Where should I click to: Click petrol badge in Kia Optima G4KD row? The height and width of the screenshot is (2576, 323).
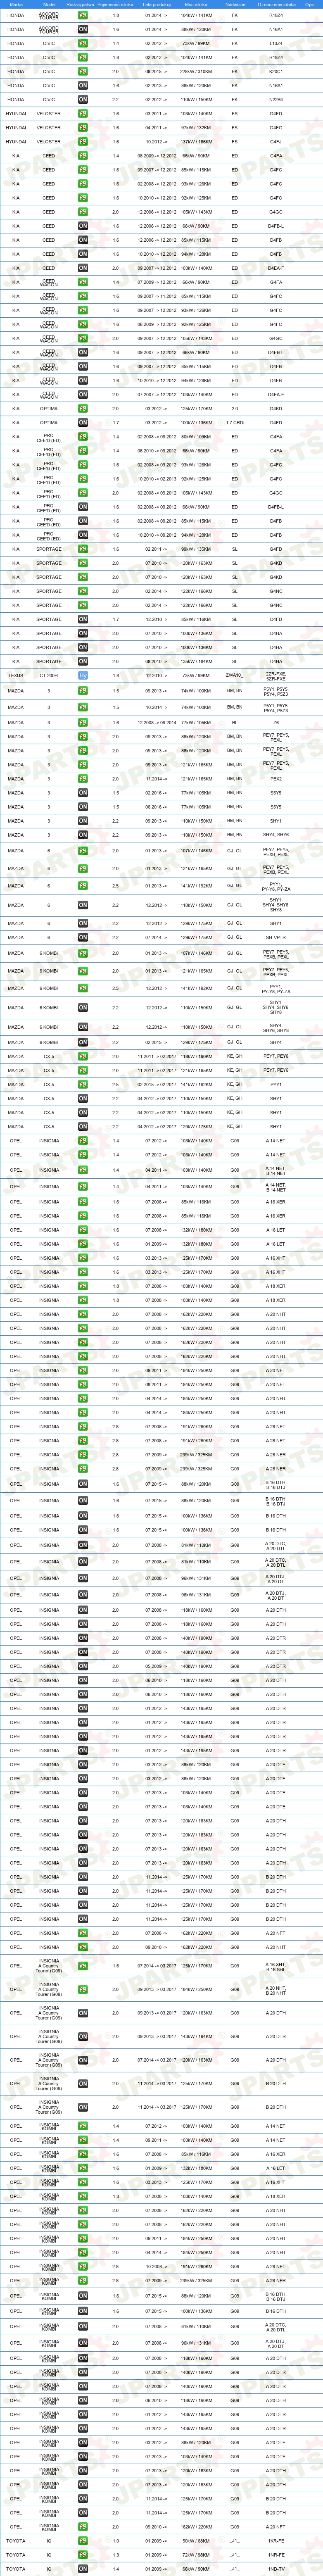tap(83, 409)
